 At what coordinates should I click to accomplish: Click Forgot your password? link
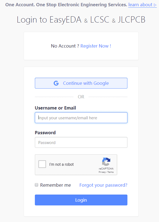coord(103,185)
